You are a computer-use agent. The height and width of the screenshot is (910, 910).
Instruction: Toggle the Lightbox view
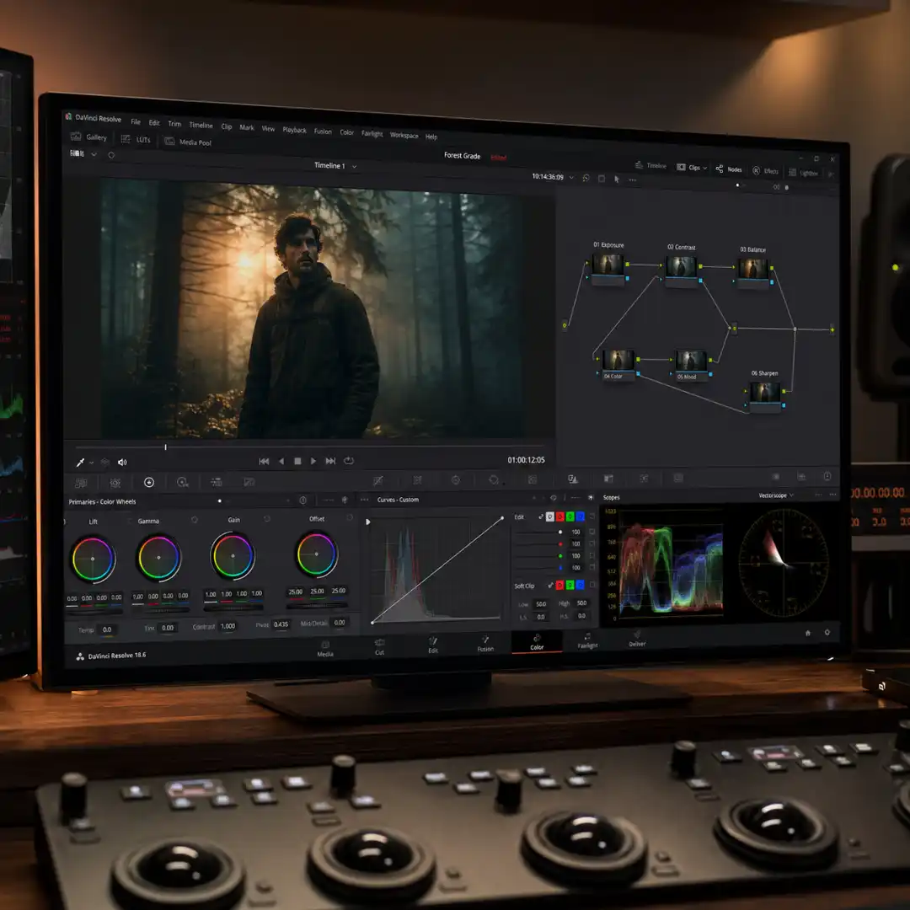(803, 173)
